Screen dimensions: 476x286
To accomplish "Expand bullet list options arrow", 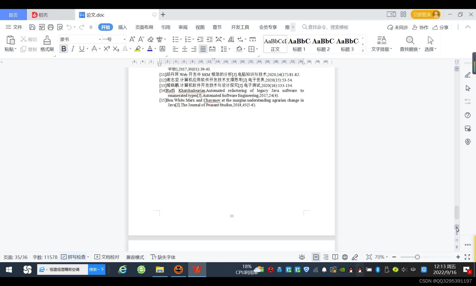I will point(181,39).
